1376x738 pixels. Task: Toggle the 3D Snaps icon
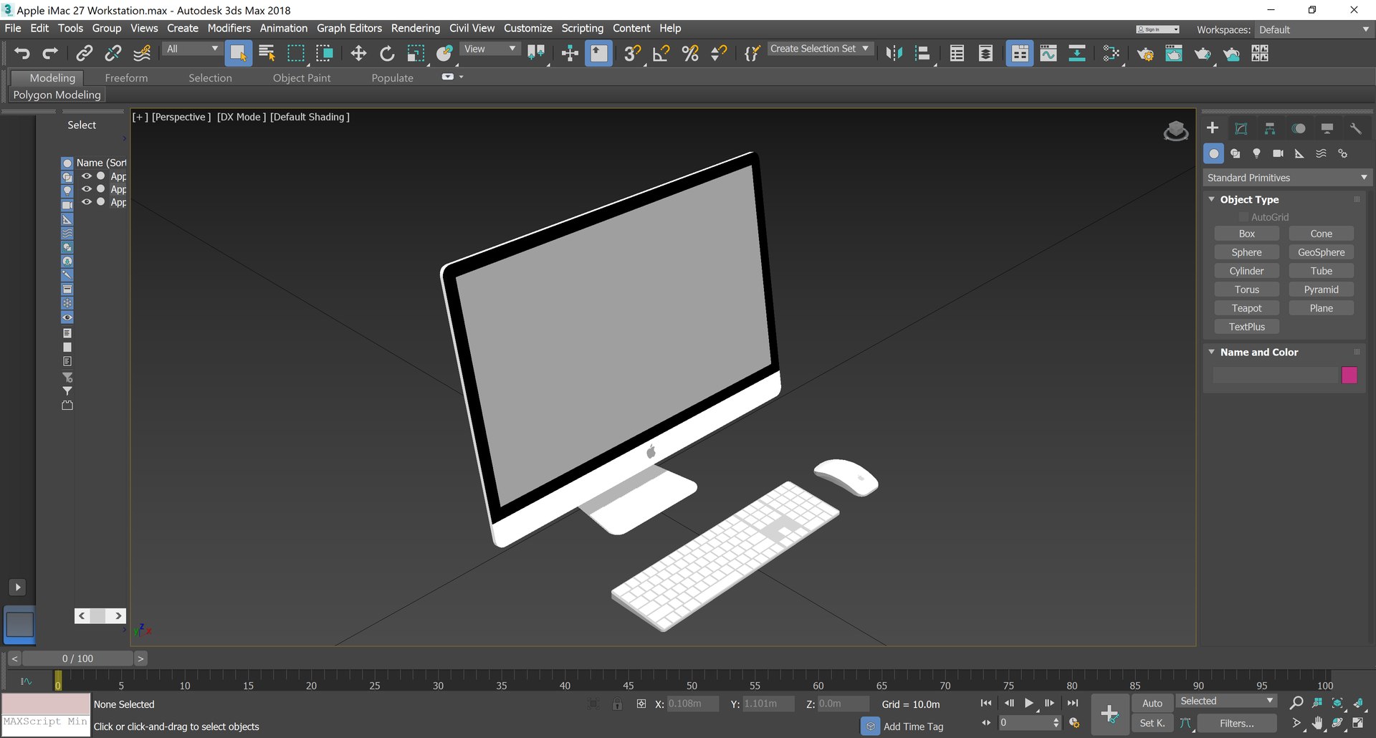632,53
